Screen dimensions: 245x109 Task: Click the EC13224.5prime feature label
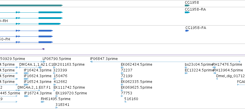point(199,70)
